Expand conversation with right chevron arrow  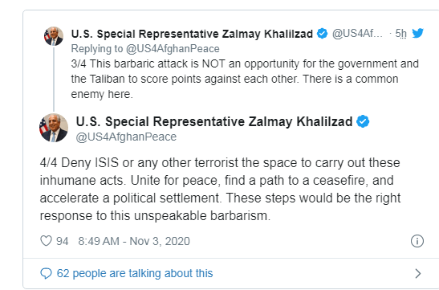[x=417, y=273]
